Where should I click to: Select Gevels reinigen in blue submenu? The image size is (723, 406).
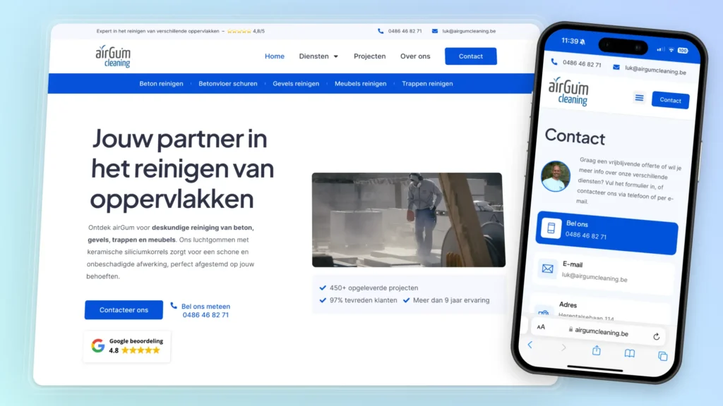coord(296,84)
